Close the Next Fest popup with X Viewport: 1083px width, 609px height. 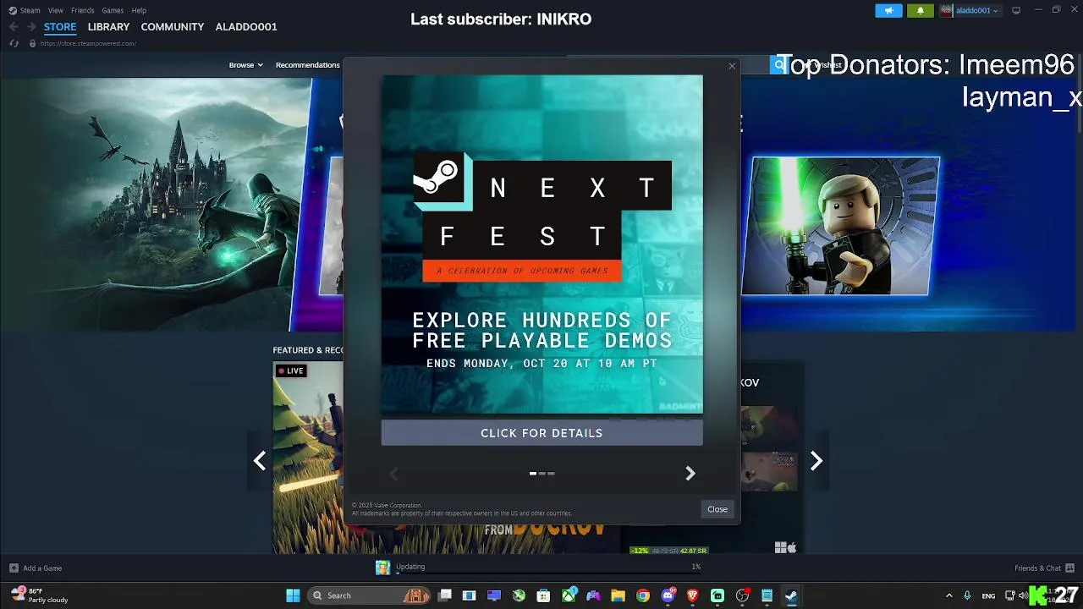click(x=732, y=66)
